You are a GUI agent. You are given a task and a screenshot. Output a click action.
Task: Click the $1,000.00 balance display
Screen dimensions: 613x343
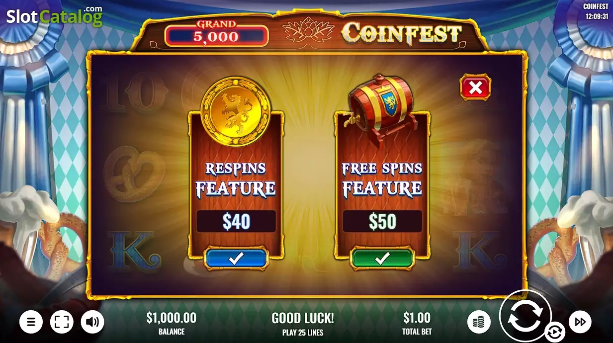point(172,323)
